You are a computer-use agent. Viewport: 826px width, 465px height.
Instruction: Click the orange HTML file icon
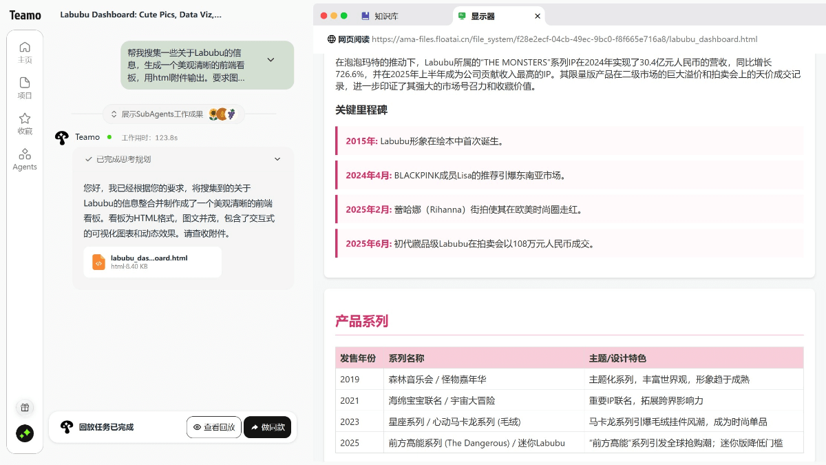click(99, 262)
